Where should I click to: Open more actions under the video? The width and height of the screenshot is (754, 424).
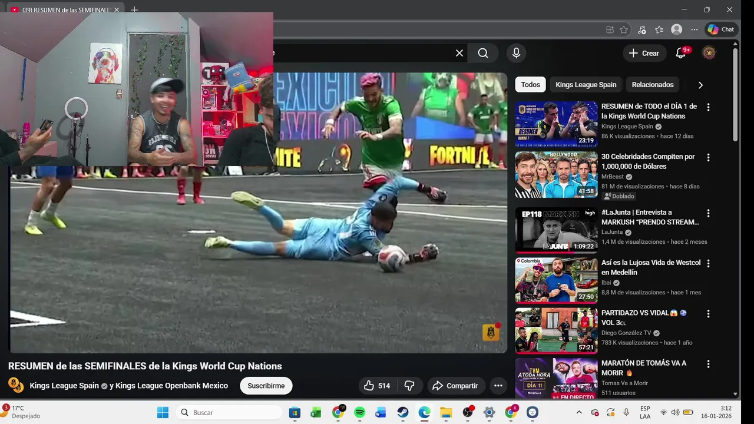[x=498, y=386]
